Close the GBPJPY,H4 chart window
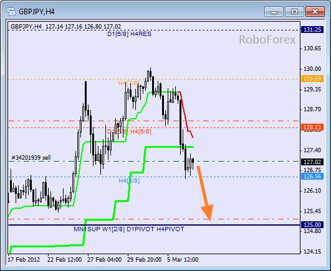This screenshot has height=271, width=331. click(315, 11)
